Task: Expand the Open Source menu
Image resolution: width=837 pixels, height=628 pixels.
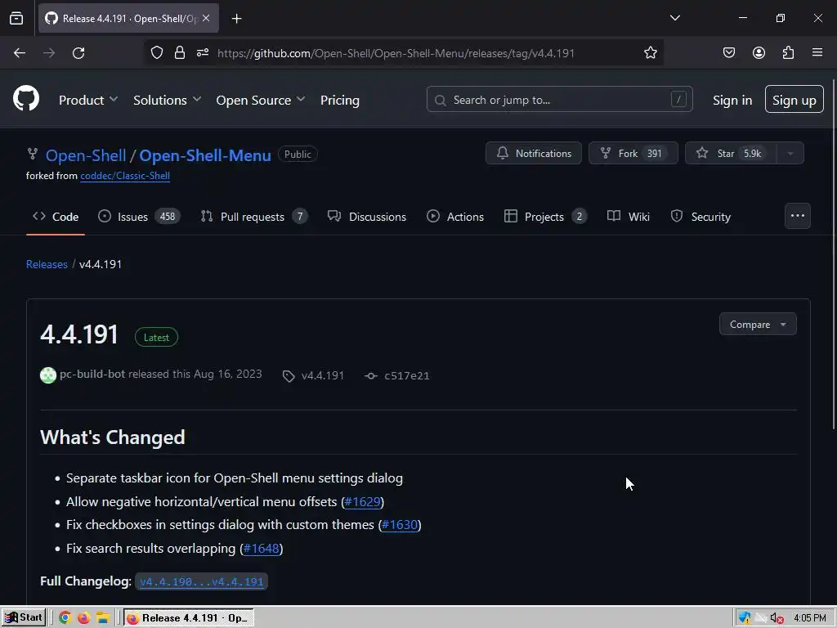Action: tap(261, 100)
